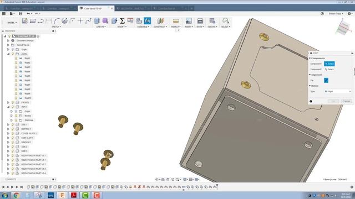Open the SKETCH menu

coord(56,27)
